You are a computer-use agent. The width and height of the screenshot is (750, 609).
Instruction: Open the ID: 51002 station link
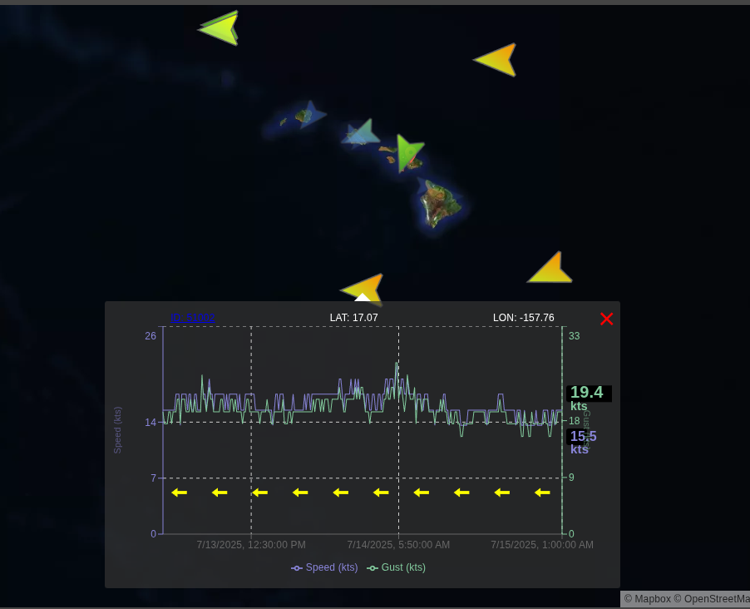(x=192, y=318)
